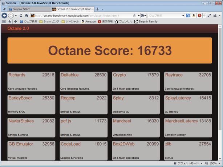Click the Raytrace benchmark box
The height and width of the screenshot is (167, 223).
click(188, 81)
